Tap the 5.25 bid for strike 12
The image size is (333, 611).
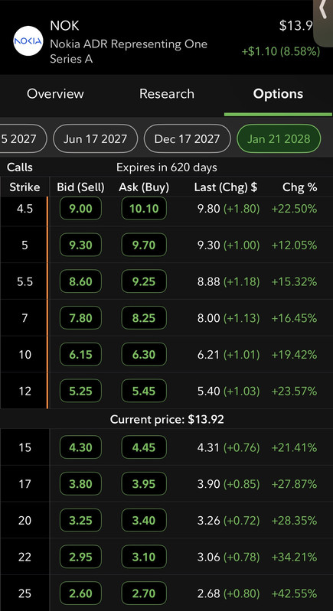pos(80,391)
